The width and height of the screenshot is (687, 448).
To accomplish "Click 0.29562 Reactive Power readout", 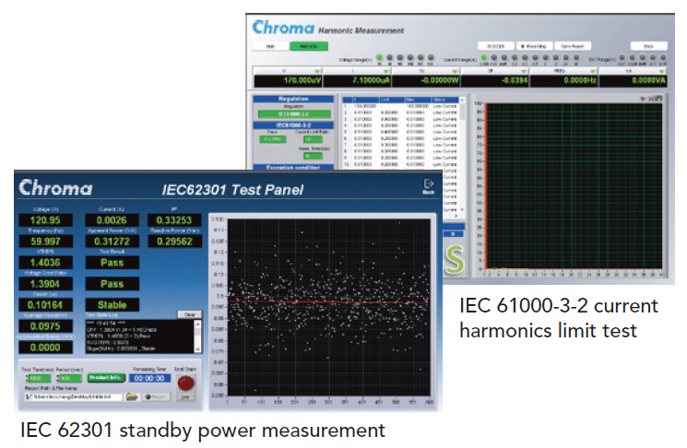I will [x=174, y=242].
